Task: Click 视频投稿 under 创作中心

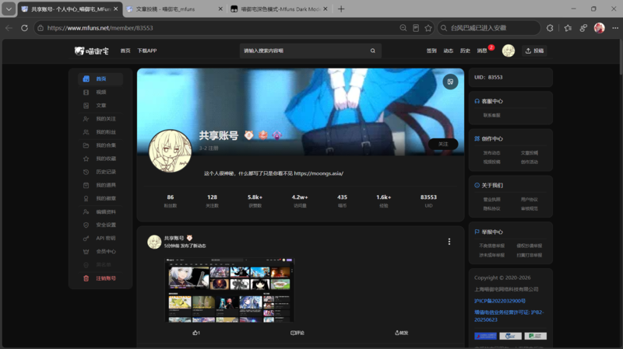Action: coord(491,162)
